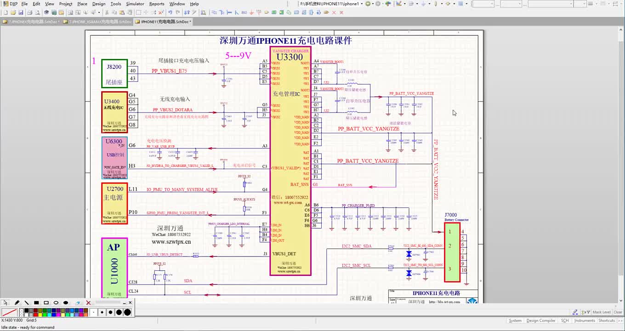Select the filled rectangle drawing tool
Image resolution: width=625 pixels, height=331 pixels.
click(x=36, y=302)
